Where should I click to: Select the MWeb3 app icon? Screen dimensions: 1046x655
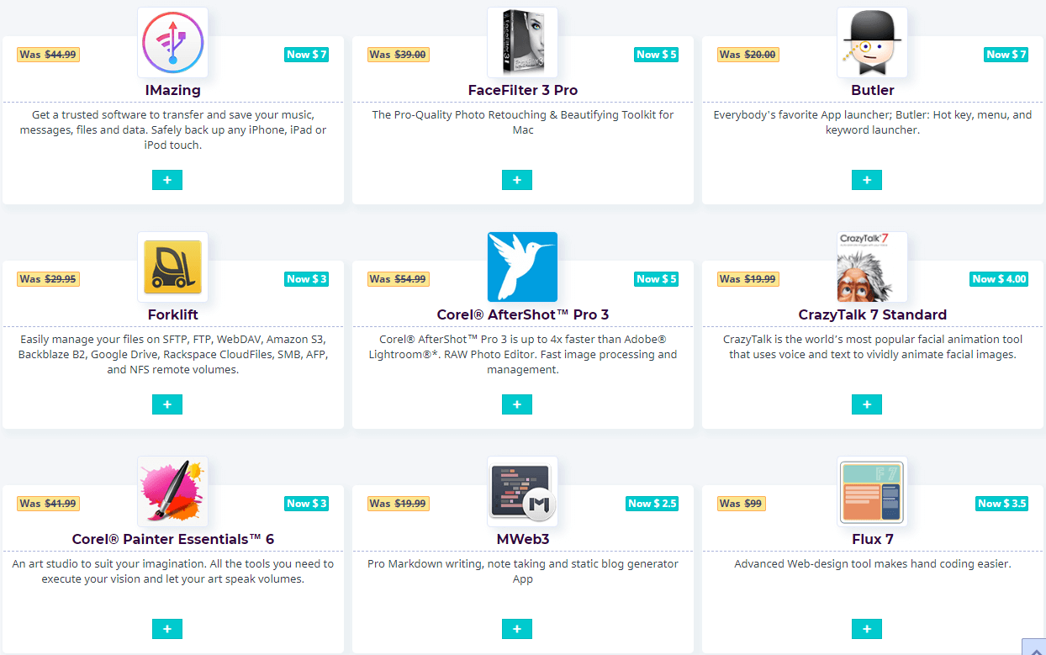click(522, 492)
